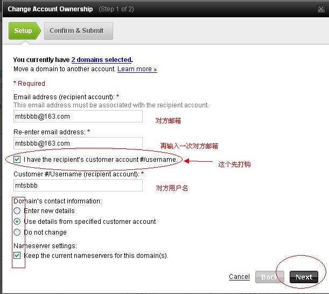Toggle the recipient's customer account #/username checkbox
Screen dimensions: 329x294
(17, 159)
